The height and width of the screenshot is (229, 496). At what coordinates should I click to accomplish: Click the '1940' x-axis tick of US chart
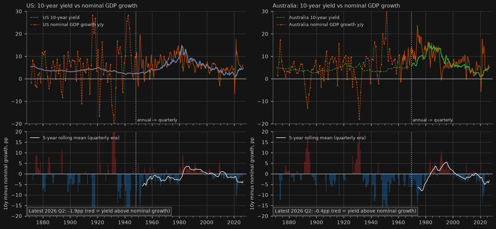[x=125, y=222]
